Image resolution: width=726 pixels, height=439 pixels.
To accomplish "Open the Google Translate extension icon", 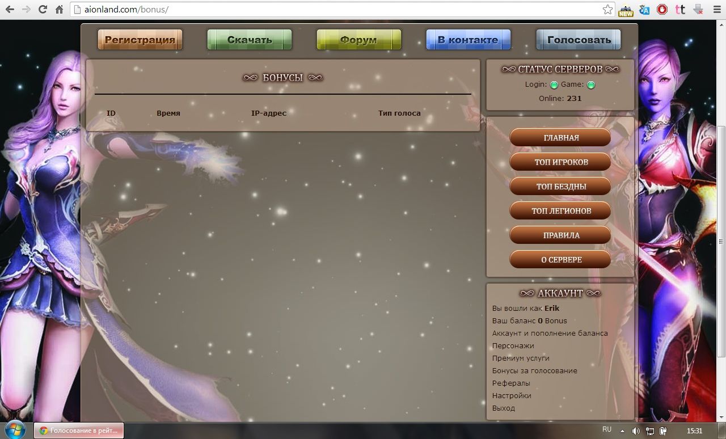I will click(644, 10).
